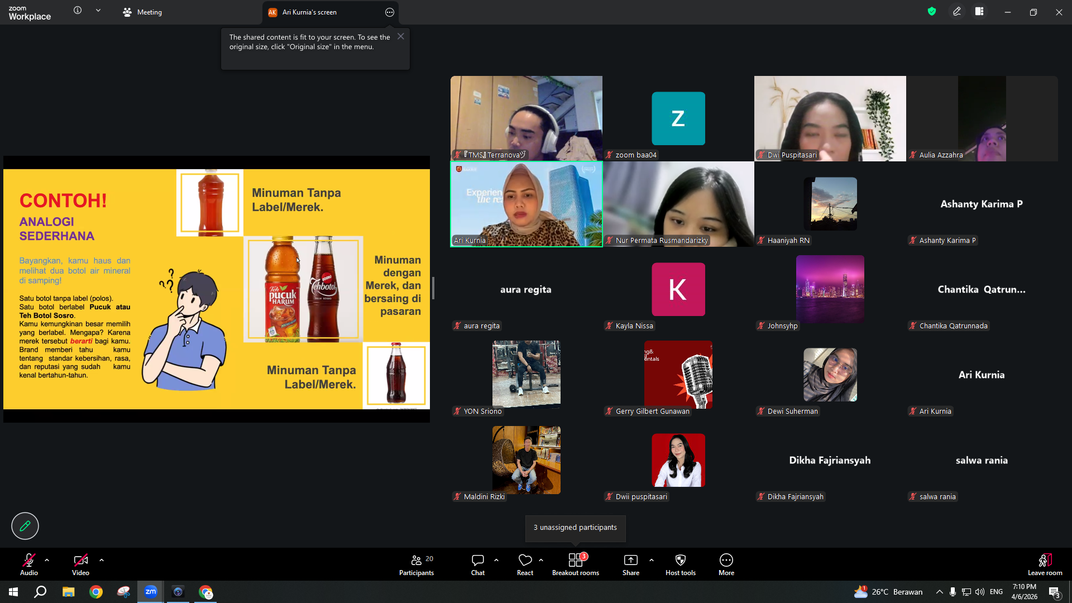Screen dimensions: 1072x603
Task: Click Dewi Suherman's profile photo tile
Action: 830,375
